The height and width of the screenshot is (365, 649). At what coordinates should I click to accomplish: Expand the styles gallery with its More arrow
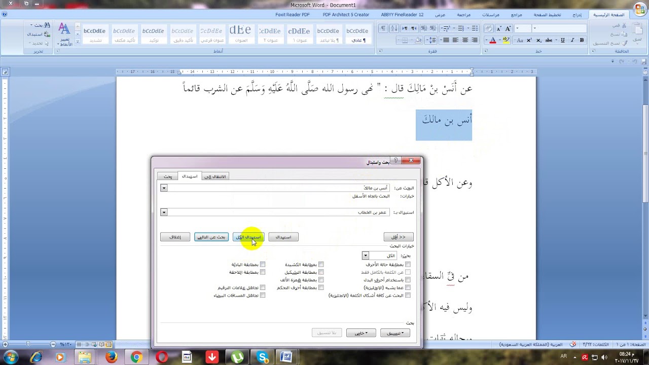[x=78, y=43]
